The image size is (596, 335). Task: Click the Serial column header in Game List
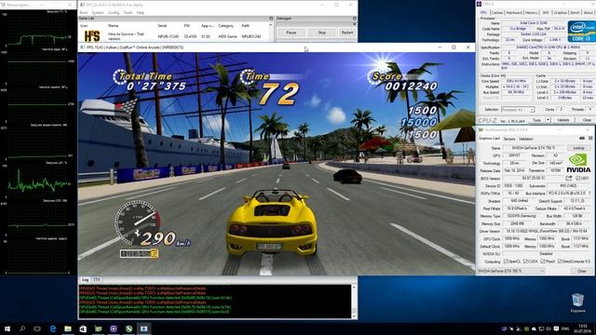coord(162,25)
